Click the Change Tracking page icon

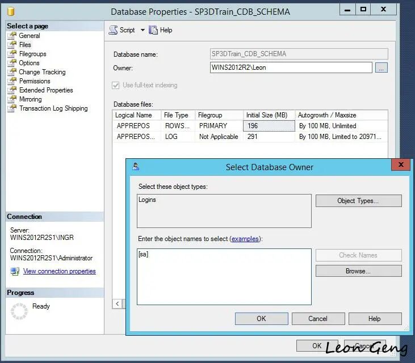(x=12, y=72)
